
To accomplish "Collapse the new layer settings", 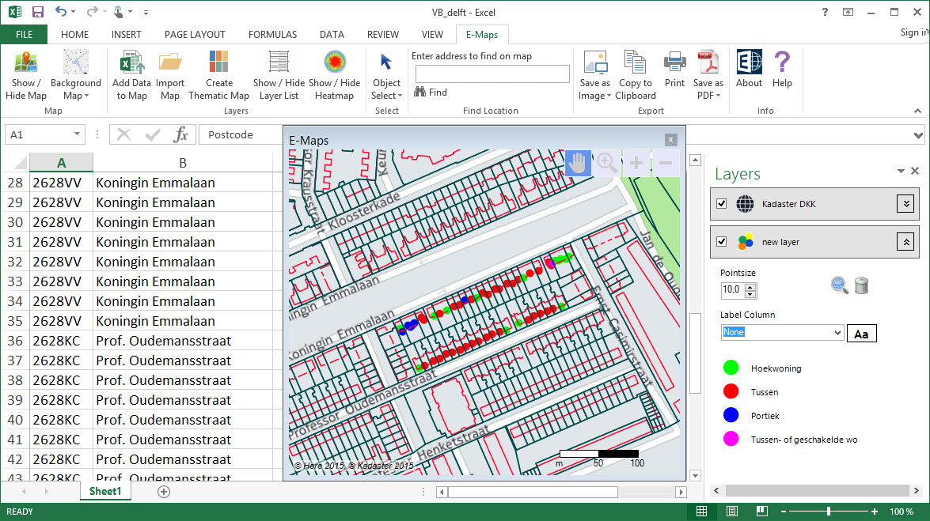I will point(905,242).
